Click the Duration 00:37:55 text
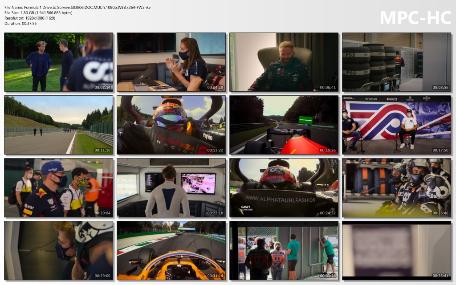This screenshot has height=285, width=456. (20, 24)
